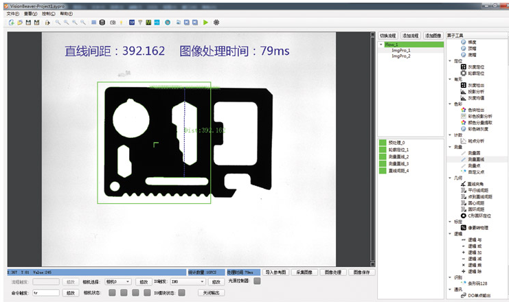Click the settings gear icon in toolbar

click(216, 23)
